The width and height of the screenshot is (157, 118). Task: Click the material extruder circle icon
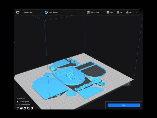46,12
